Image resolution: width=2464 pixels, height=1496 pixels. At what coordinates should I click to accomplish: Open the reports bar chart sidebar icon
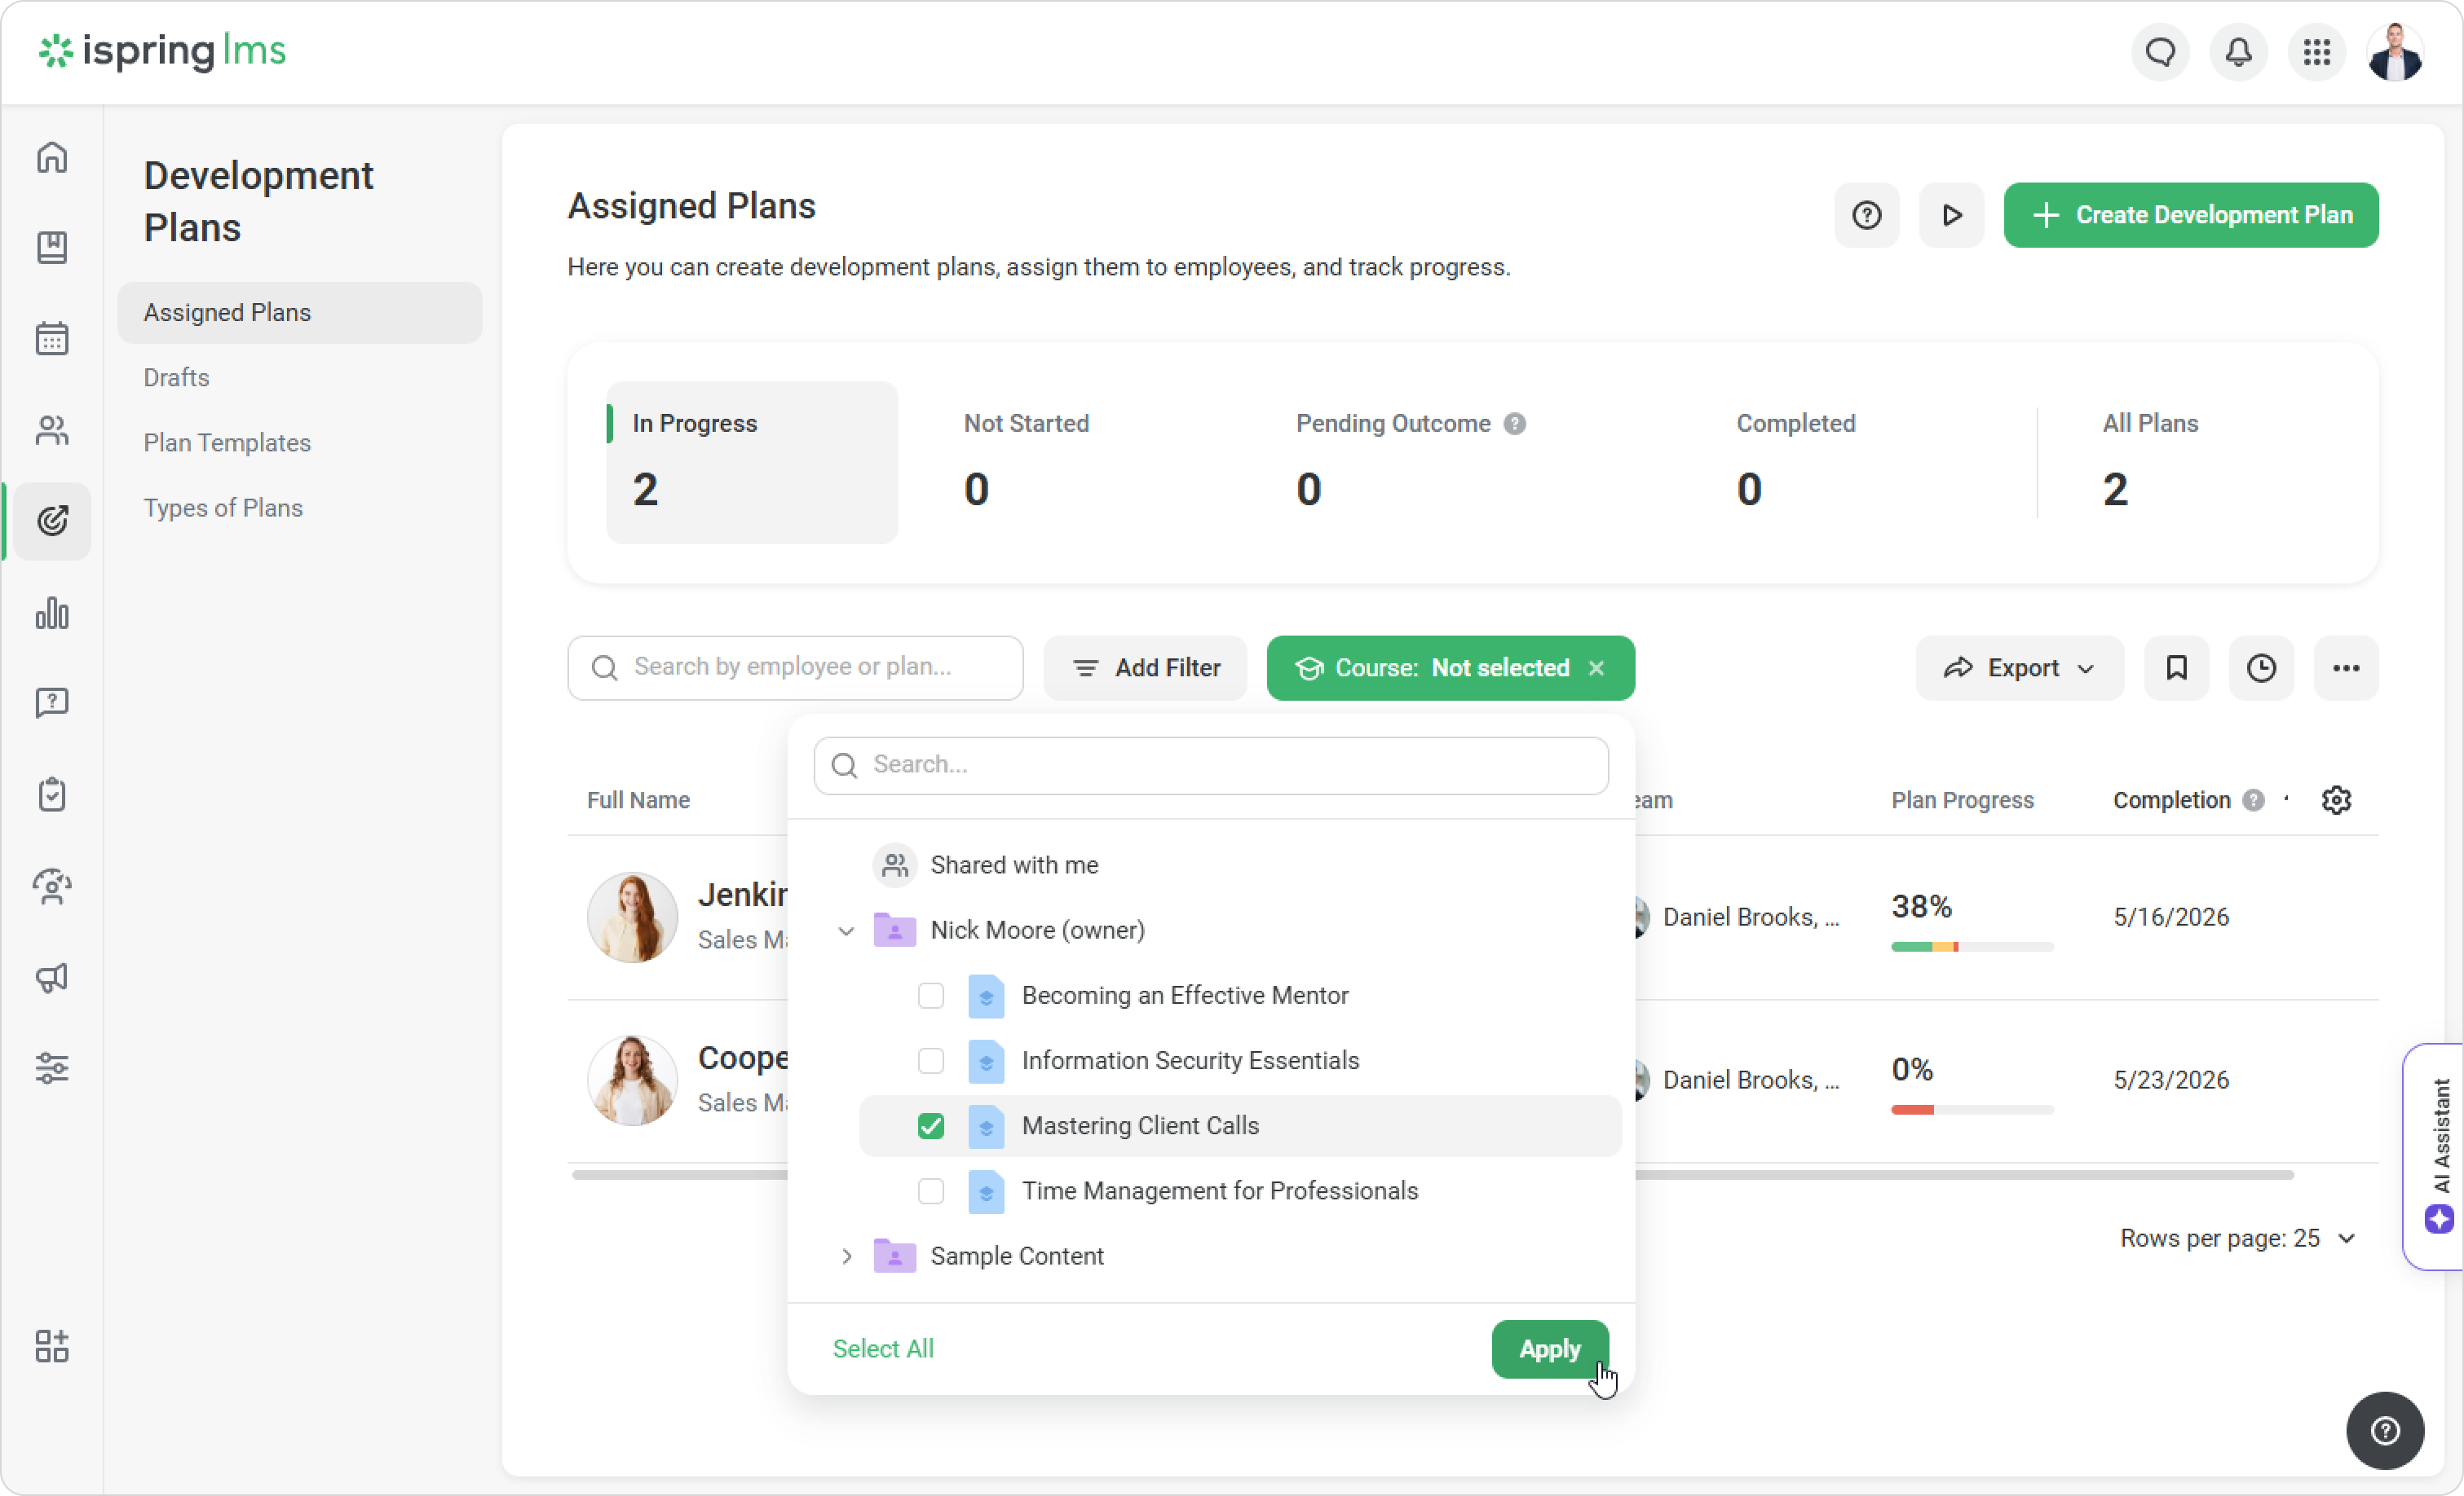tap(52, 613)
